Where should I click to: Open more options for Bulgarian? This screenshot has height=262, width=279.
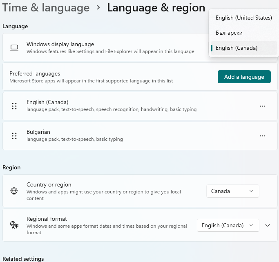coord(263,136)
